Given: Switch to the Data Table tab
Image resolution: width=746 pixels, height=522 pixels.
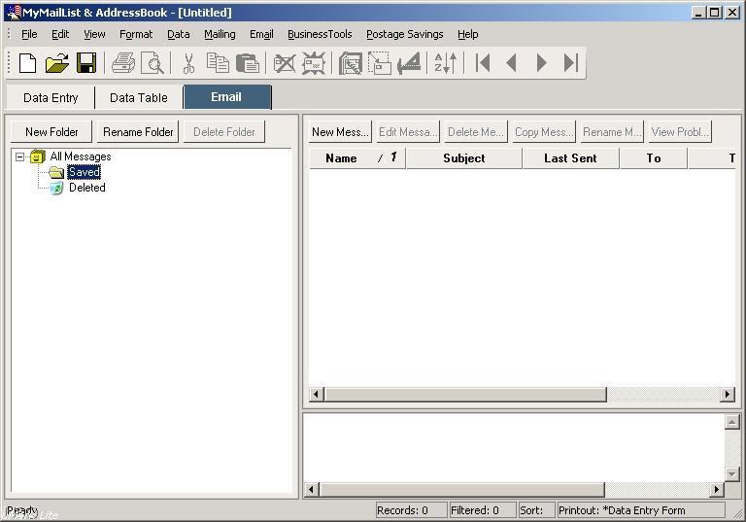Looking at the screenshot, I should click(x=139, y=97).
